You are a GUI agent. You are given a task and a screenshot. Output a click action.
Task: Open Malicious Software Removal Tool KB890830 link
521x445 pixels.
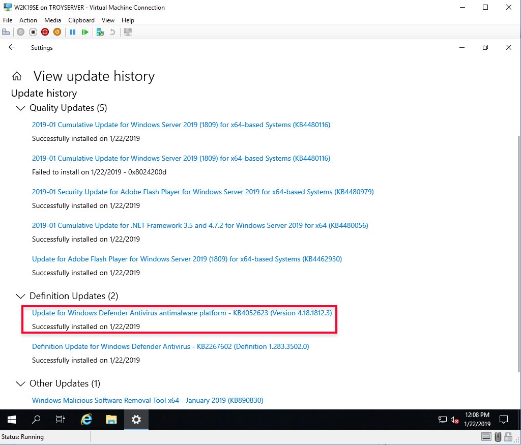148,401
